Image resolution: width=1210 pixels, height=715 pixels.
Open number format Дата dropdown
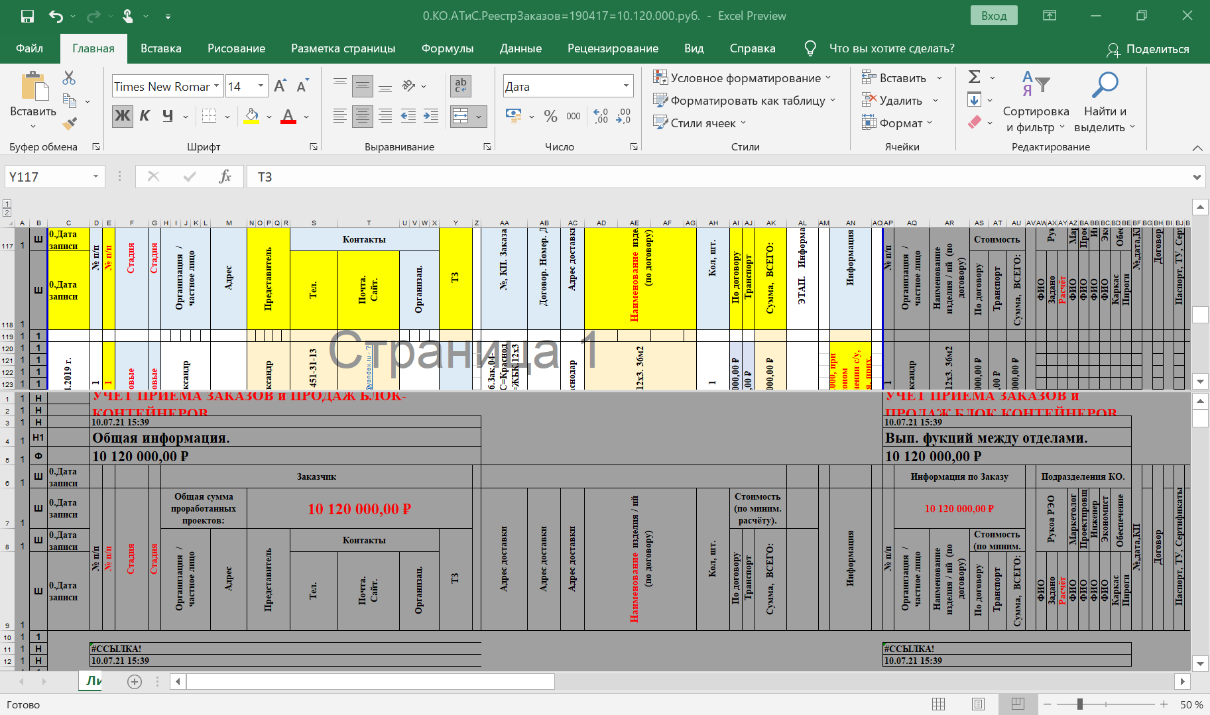click(626, 86)
